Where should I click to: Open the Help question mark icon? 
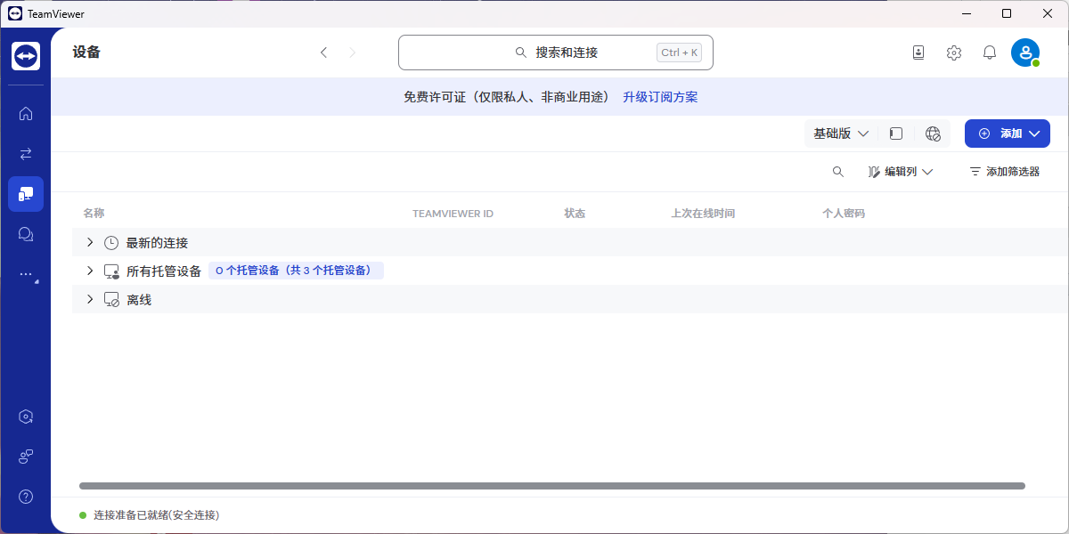pyautogui.click(x=26, y=497)
